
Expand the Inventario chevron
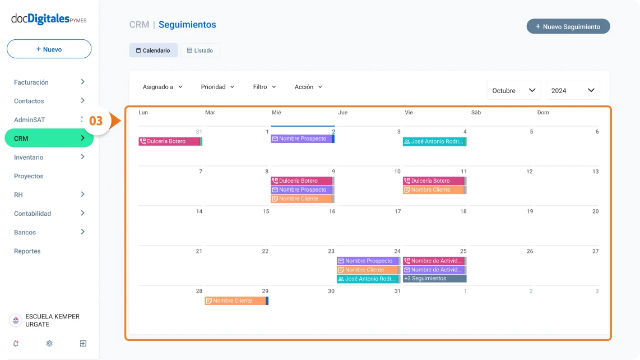pyautogui.click(x=82, y=157)
